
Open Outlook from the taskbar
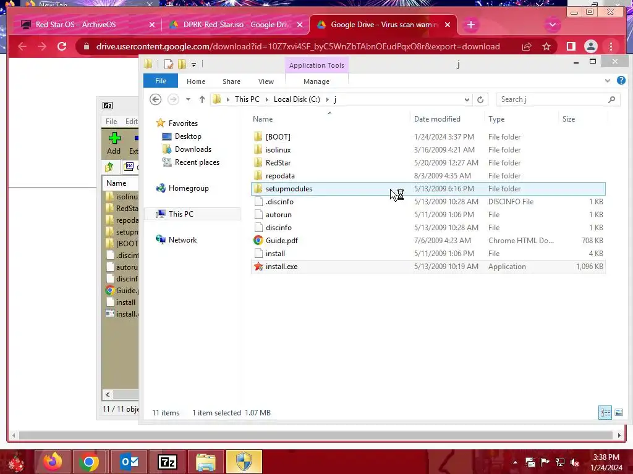[130, 462]
